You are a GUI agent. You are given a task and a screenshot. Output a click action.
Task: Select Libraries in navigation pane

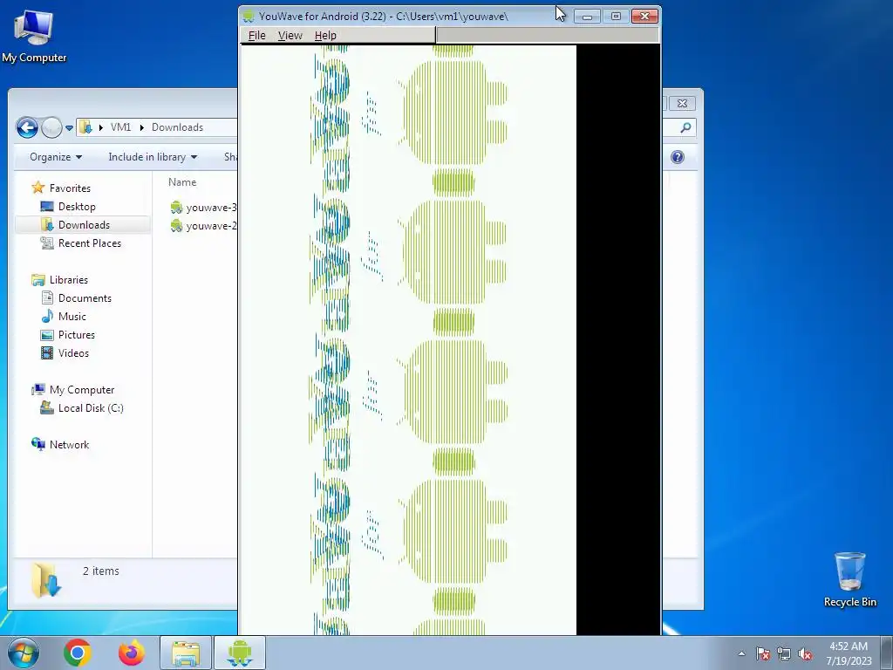click(68, 280)
